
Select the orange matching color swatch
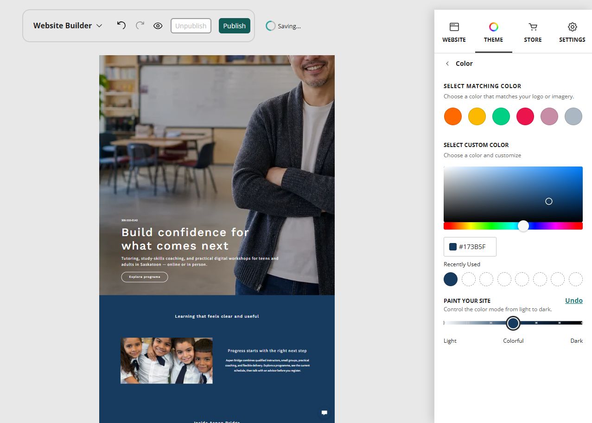click(453, 116)
